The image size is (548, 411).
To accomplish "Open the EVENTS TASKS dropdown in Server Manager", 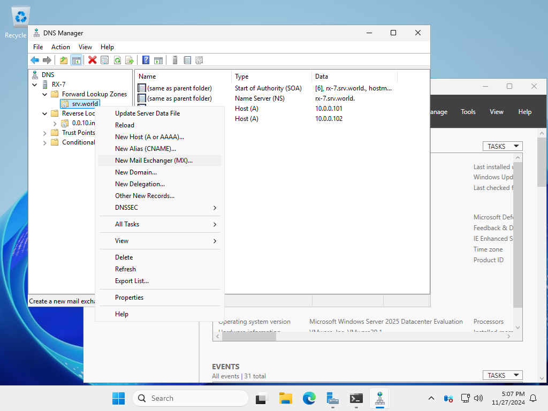I will tap(503, 375).
